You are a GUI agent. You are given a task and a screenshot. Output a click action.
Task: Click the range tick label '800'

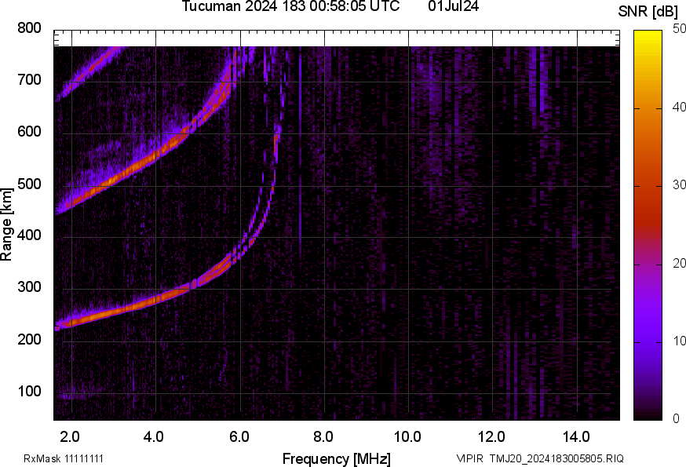click(x=29, y=28)
